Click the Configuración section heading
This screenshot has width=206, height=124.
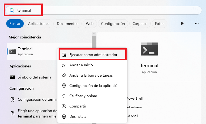click(x=22, y=88)
